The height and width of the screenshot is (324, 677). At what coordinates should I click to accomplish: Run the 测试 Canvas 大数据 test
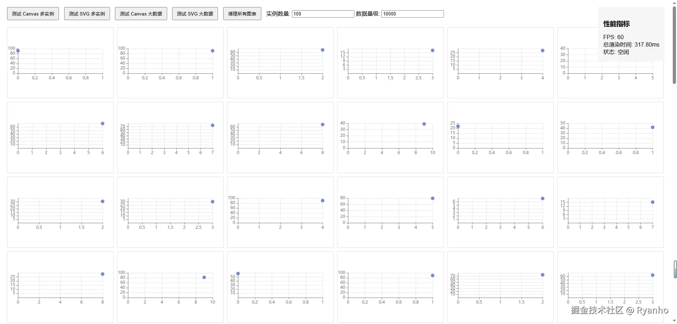(141, 14)
